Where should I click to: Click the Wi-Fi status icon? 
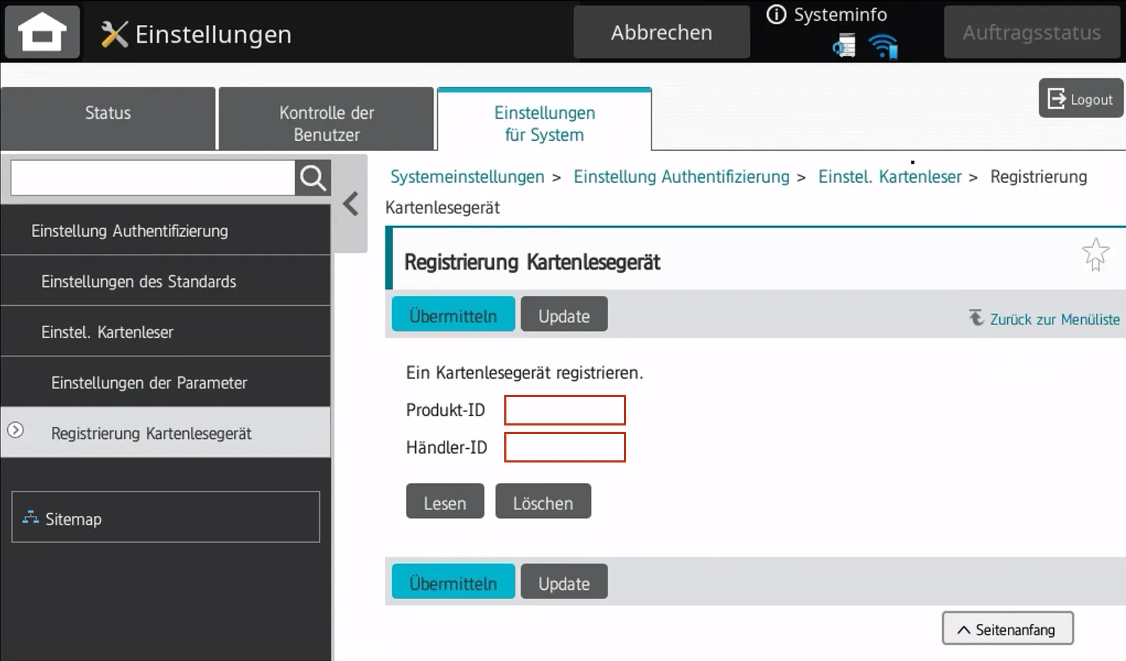point(883,47)
